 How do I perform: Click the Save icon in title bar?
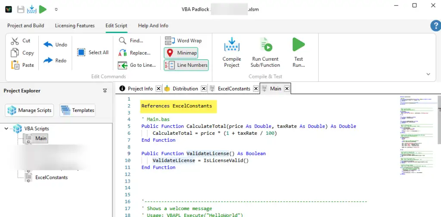21,9
